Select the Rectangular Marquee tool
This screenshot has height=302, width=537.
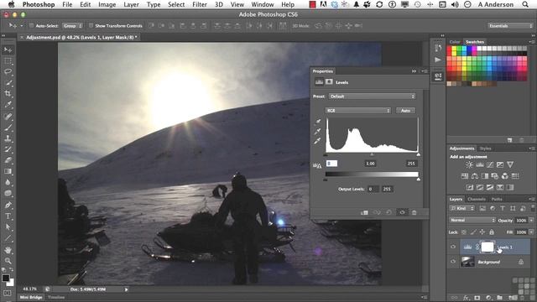8,61
